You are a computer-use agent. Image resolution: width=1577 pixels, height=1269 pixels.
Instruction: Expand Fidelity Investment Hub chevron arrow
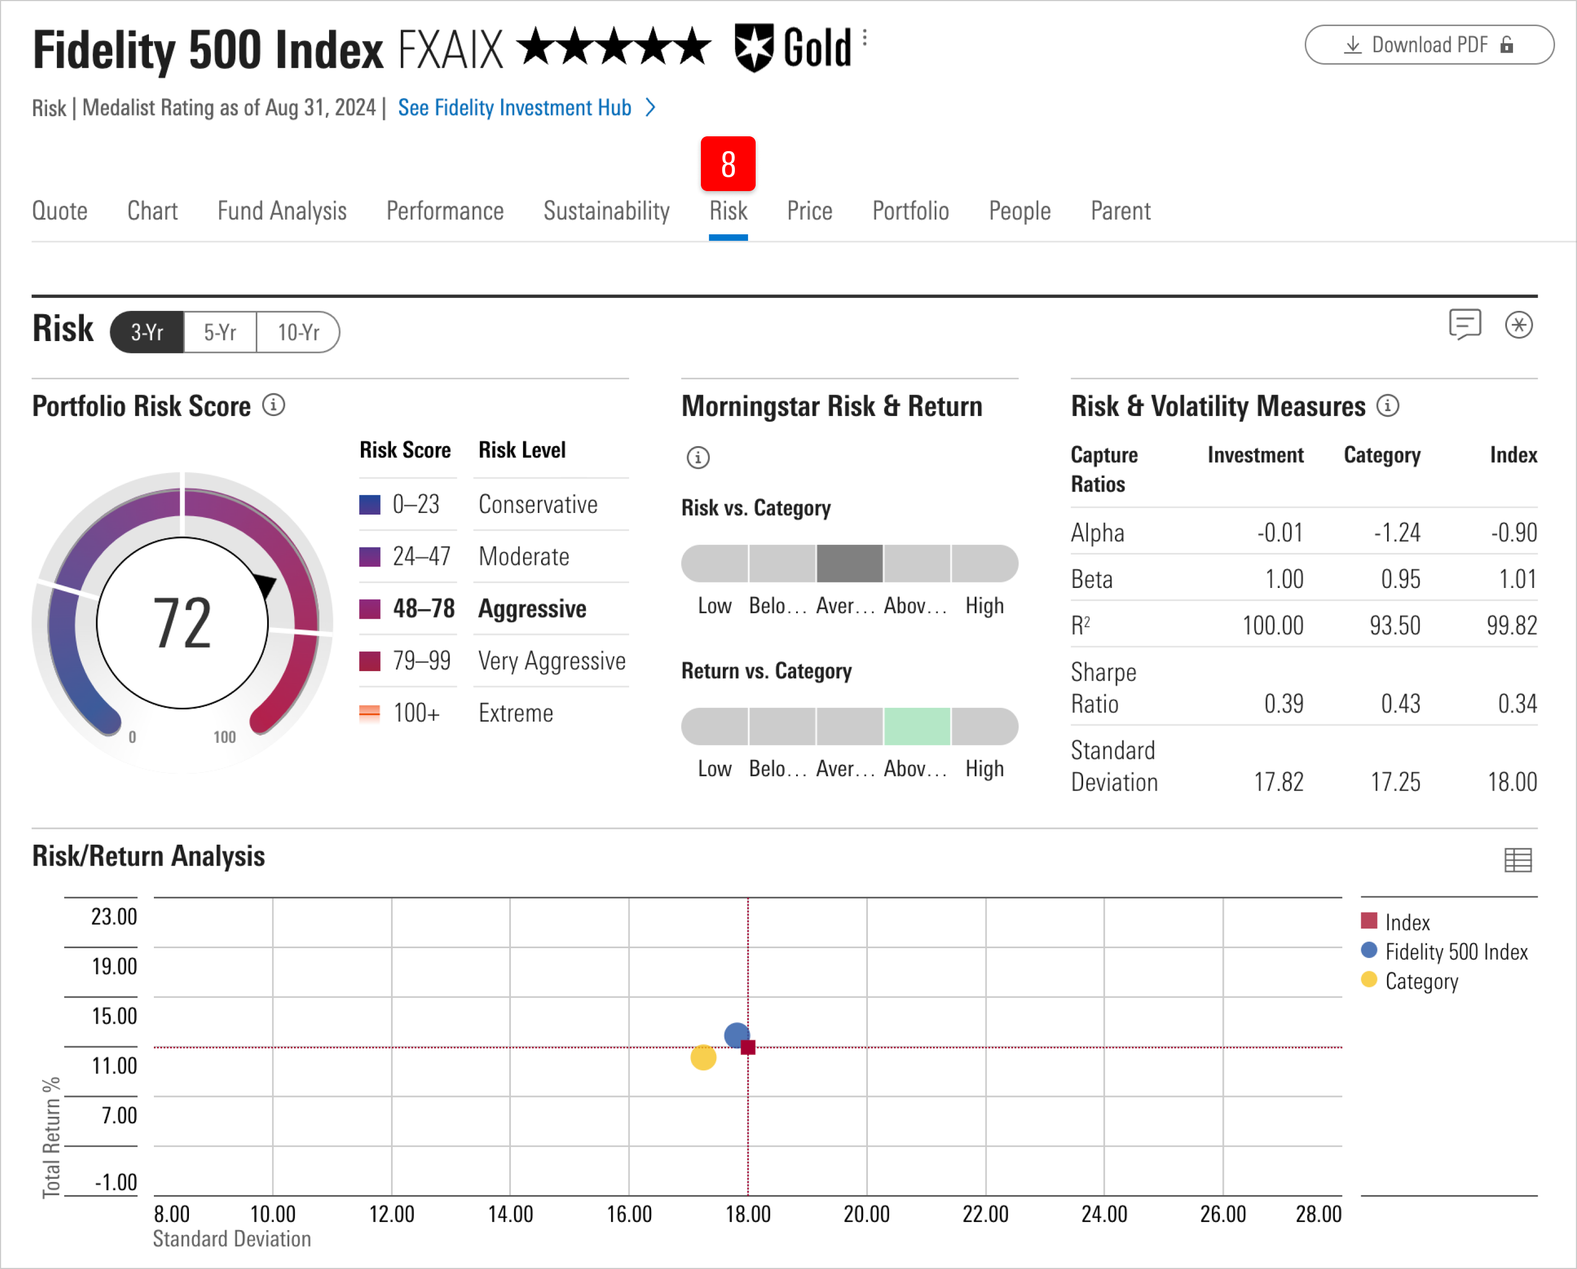(x=651, y=108)
